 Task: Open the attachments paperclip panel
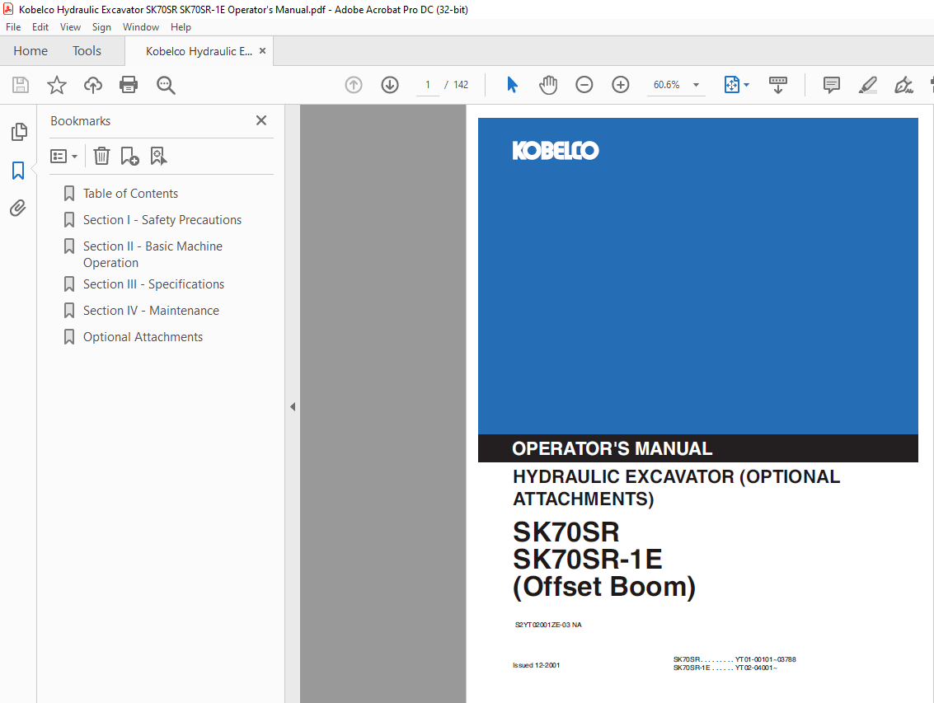(18, 208)
